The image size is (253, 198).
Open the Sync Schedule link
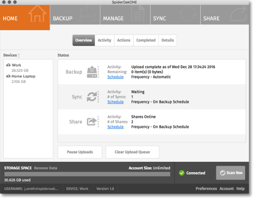(115, 102)
